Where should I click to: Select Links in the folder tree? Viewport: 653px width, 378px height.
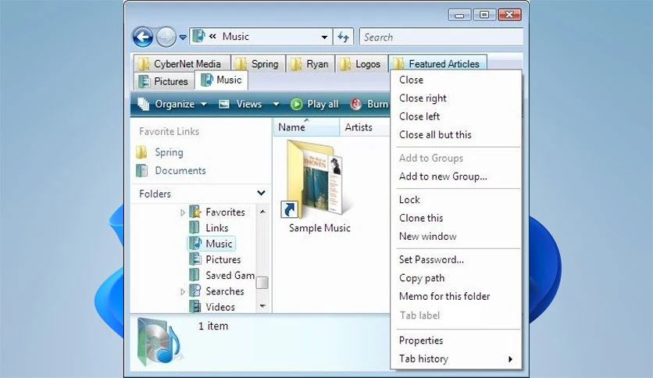coord(217,228)
